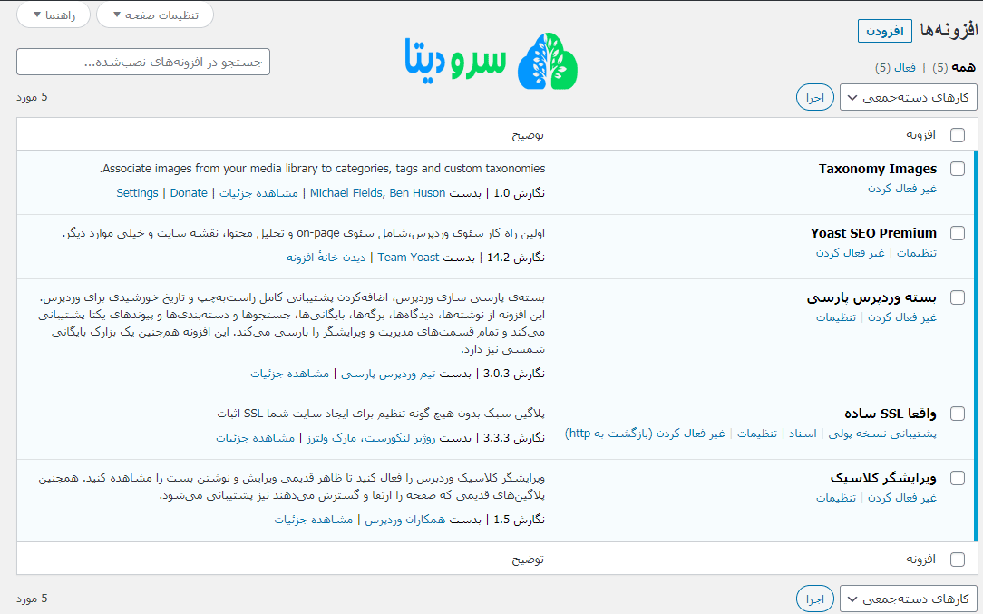Select the Yoast SEO Premium checkbox

point(957,233)
